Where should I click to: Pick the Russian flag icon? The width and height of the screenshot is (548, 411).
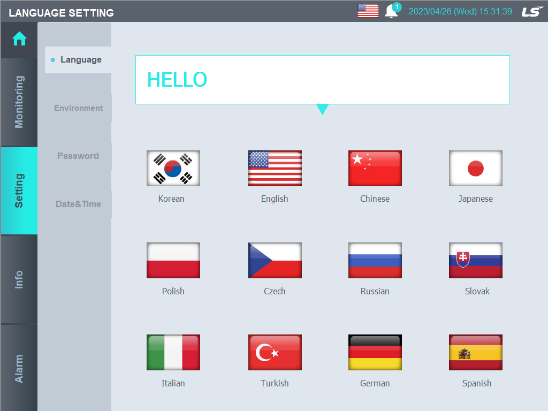pyautogui.click(x=375, y=261)
